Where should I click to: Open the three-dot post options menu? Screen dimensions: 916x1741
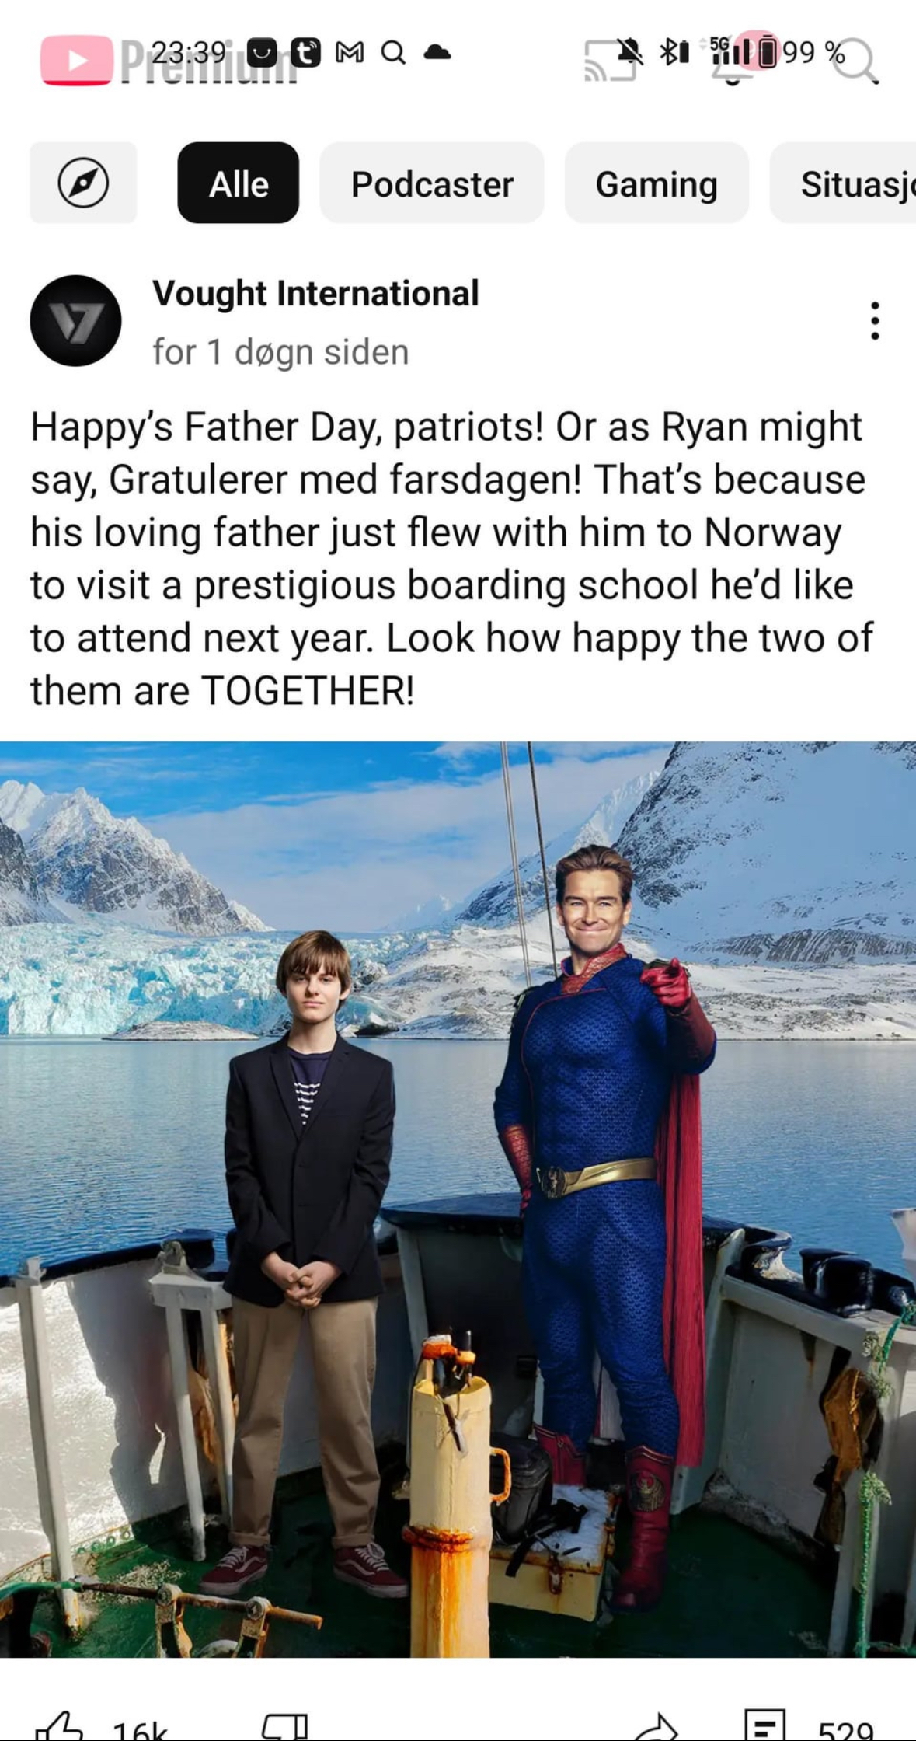[875, 320]
